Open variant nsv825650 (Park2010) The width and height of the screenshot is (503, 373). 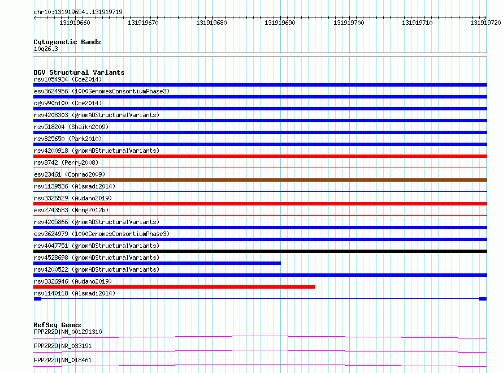68,139
